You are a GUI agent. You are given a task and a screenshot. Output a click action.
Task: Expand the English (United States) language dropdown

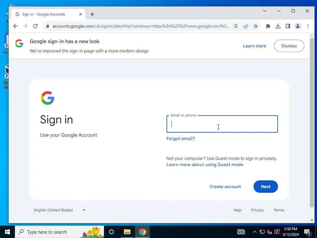(x=60, y=210)
